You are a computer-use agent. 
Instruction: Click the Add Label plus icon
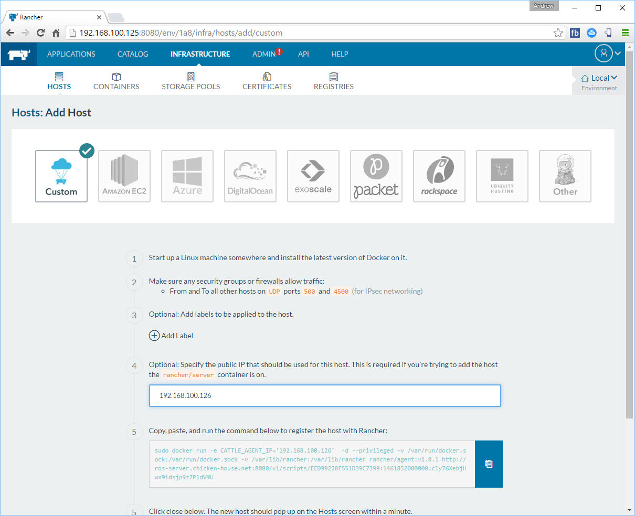154,336
